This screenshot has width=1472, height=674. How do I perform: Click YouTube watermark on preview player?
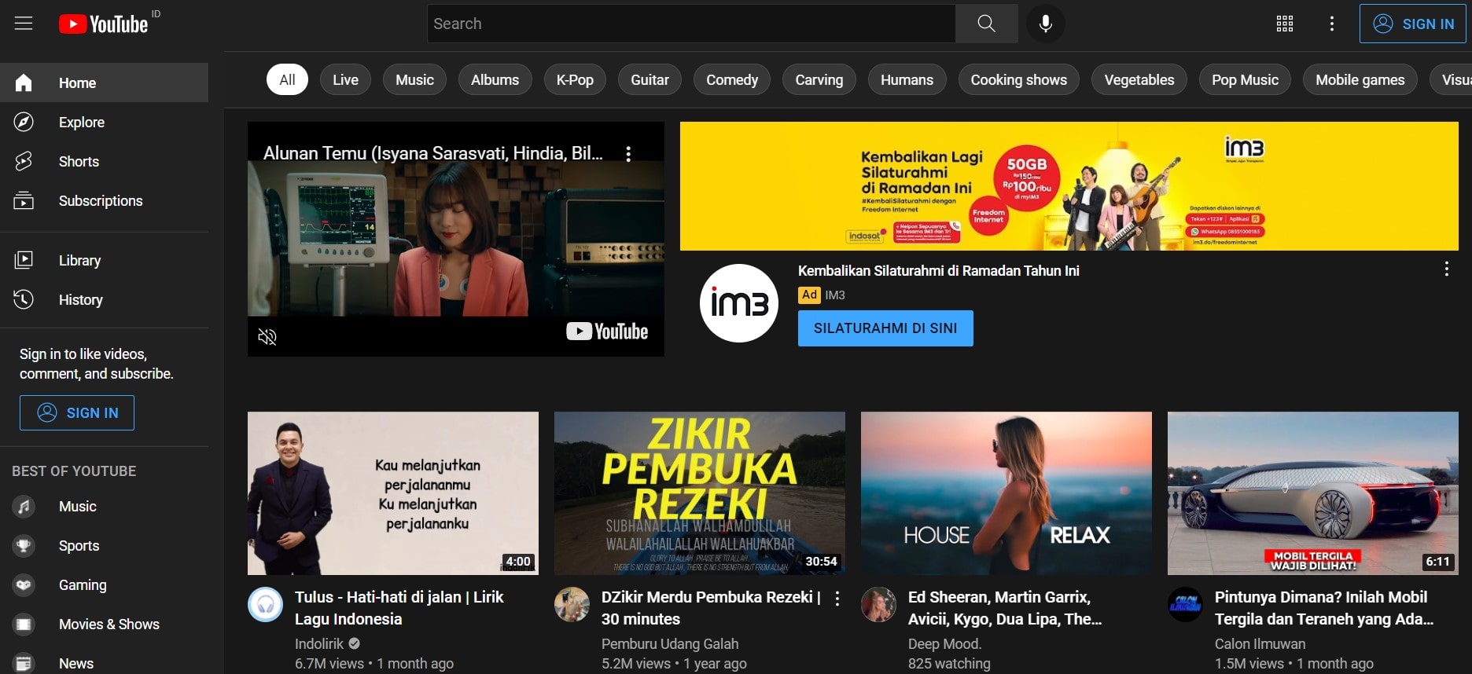(x=607, y=332)
